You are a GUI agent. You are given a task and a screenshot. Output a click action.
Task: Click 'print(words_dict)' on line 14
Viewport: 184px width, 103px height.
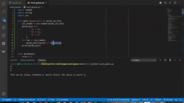click(x=31, y=46)
